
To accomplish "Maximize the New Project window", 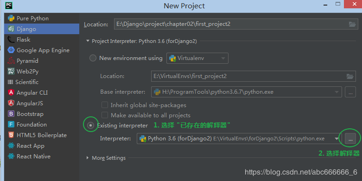I will (x=338, y=4).
